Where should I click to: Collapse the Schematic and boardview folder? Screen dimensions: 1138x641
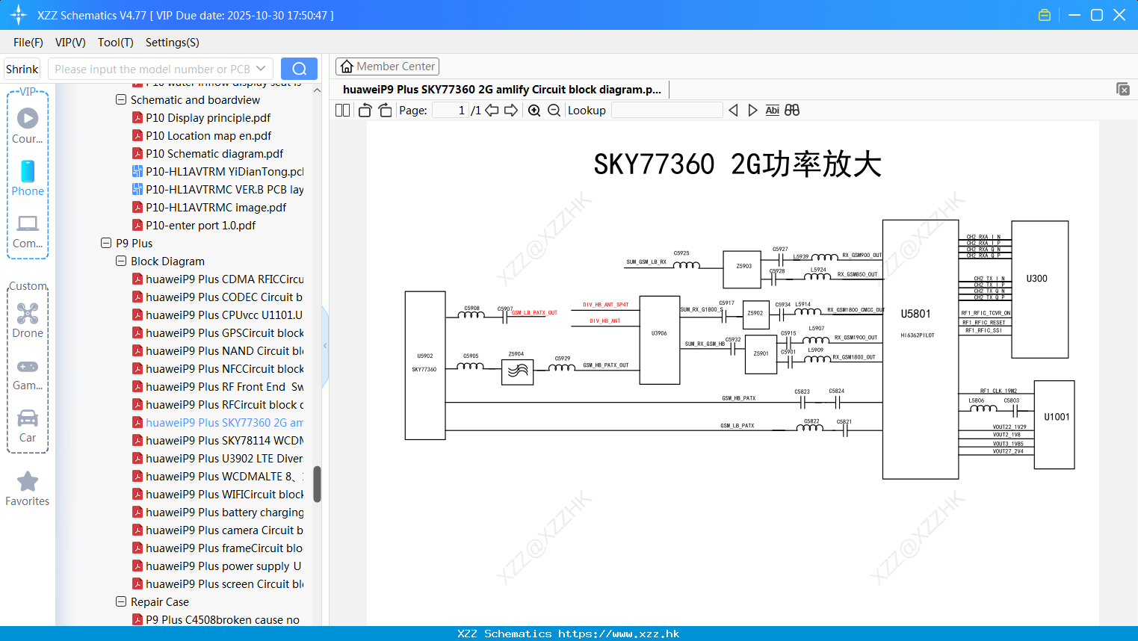click(x=121, y=99)
